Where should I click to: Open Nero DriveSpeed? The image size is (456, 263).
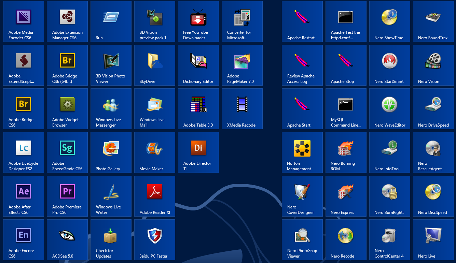point(433,109)
